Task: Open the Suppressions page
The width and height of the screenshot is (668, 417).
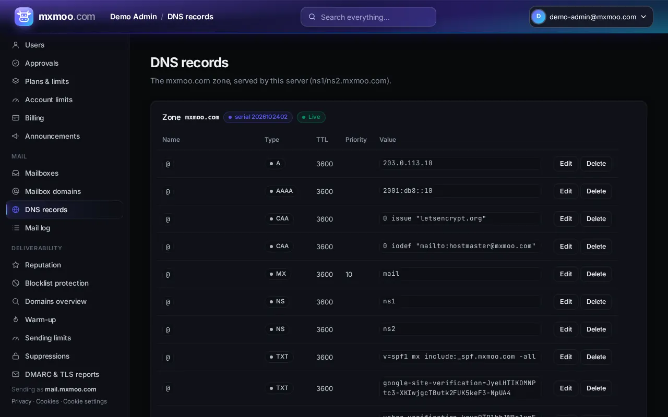Action: [65, 356]
